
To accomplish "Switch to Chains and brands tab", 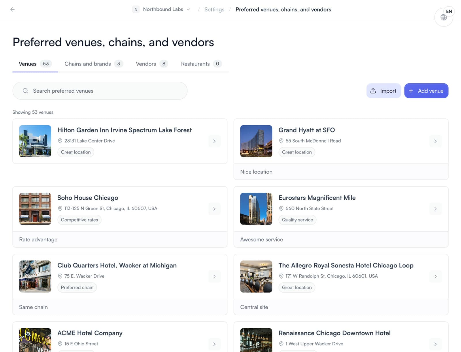I will 94,64.
